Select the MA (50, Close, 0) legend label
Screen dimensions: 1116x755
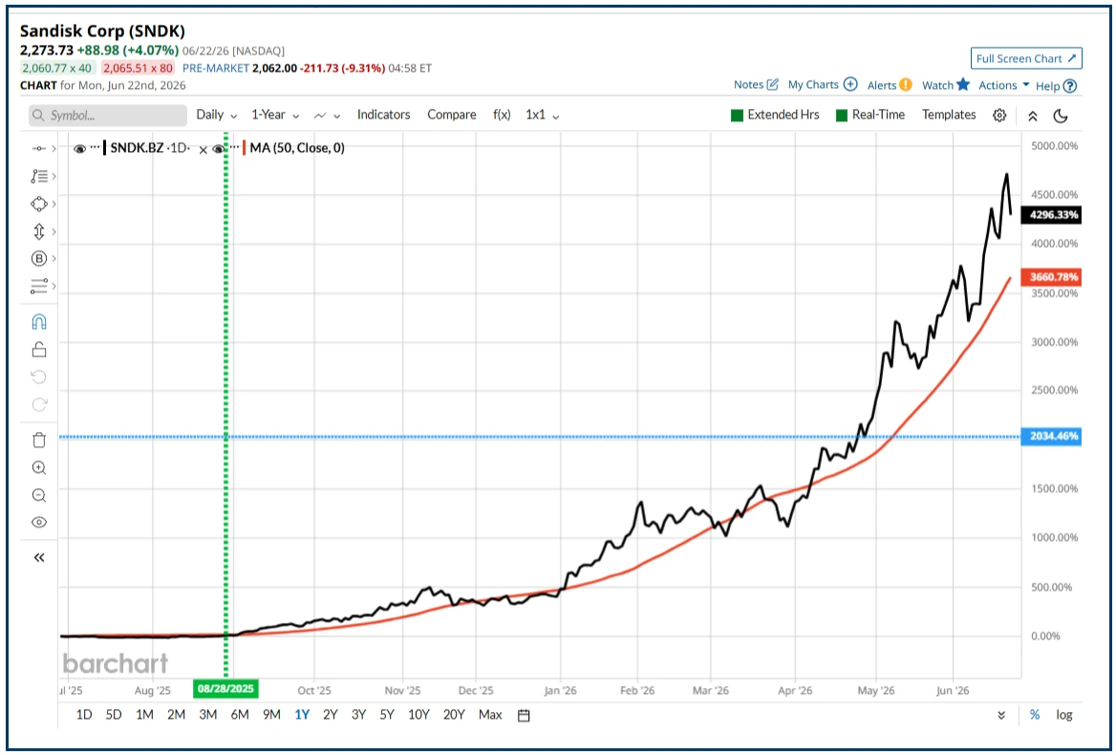(297, 148)
